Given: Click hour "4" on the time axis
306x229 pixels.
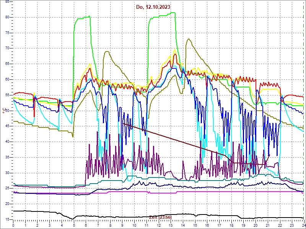Looking at the screenshot, I should pos(62,225).
